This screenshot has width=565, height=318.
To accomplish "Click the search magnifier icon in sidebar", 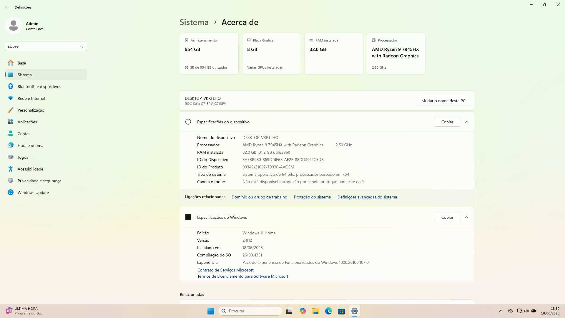I will tap(82, 46).
